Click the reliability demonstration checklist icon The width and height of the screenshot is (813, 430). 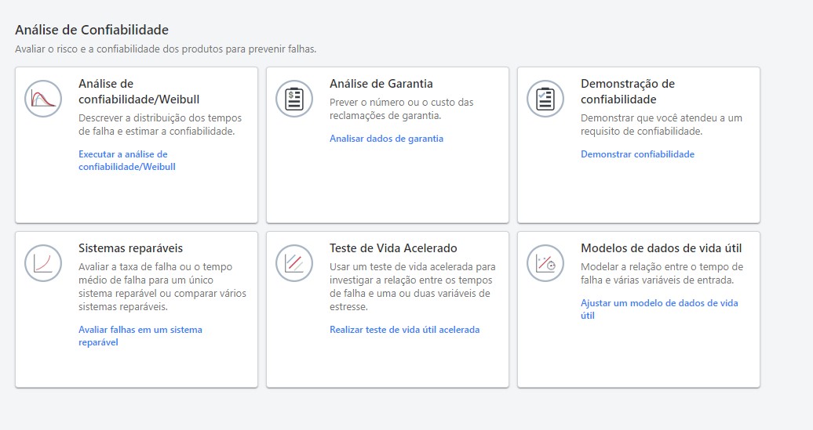point(545,99)
